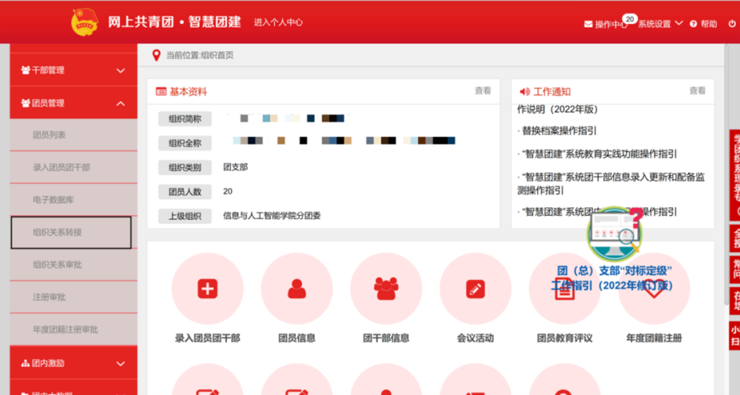The height and width of the screenshot is (395, 740).
Task: Click the 团员管理 people icon
Action: click(25, 103)
